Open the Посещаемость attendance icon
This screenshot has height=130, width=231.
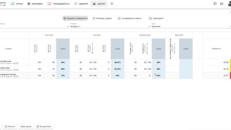pyautogui.click(x=49, y=4)
